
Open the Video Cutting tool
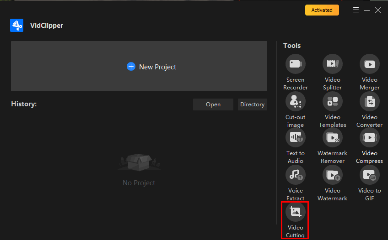(295, 212)
